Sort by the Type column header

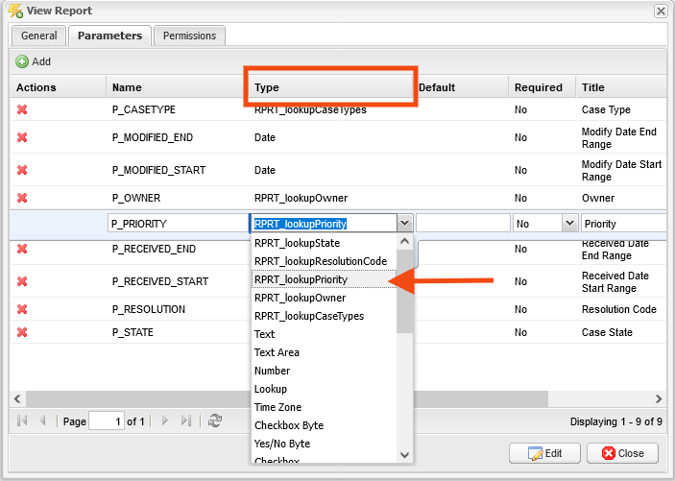pyautogui.click(x=330, y=87)
